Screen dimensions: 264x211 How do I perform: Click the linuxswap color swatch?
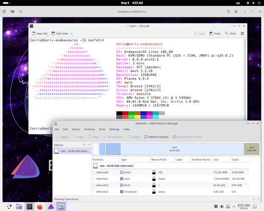click(x=122, y=192)
